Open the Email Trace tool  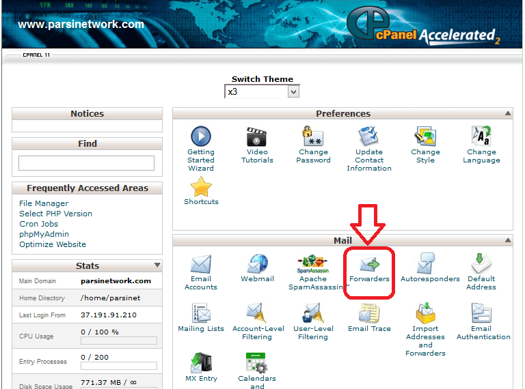coord(369,315)
